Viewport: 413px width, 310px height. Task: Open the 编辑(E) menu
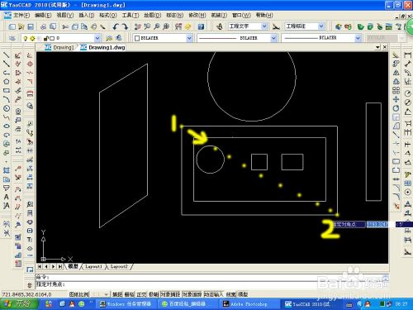(x=43, y=15)
